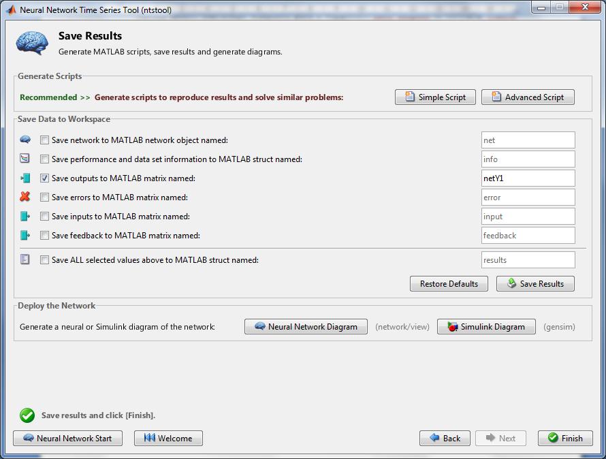Click the outputs arrow icon beside Save outputs
The height and width of the screenshot is (459, 606).
coord(25,178)
